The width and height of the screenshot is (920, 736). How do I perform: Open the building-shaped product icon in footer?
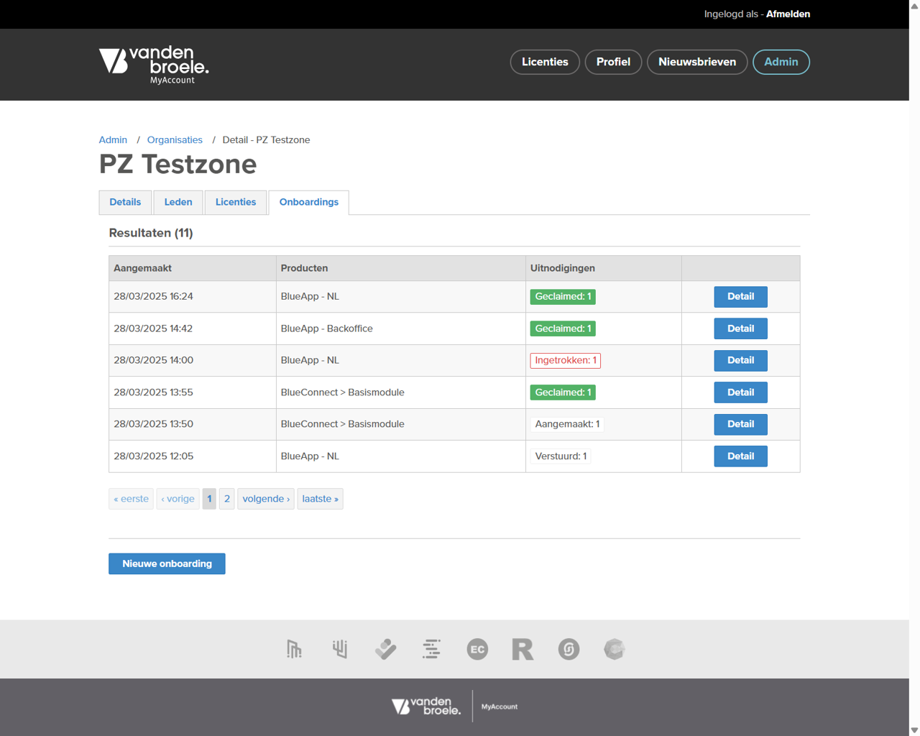(x=294, y=649)
